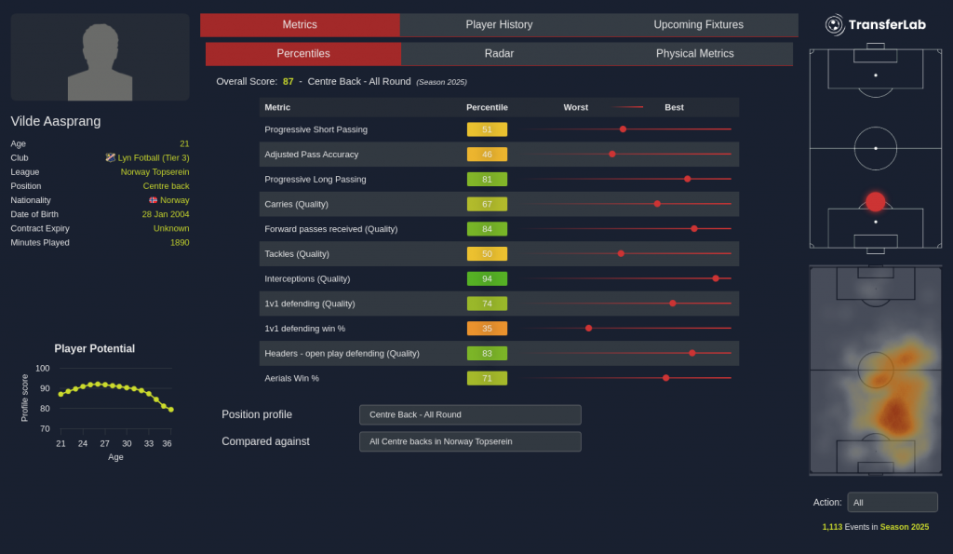
Task: Switch to the Player History tab
Action: click(x=499, y=25)
